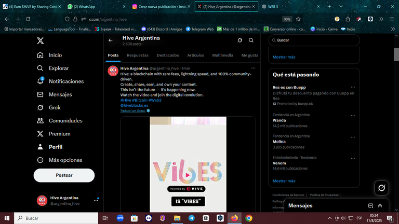Click the x.com address bar
The height and width of the screenshot is (224, 399).
point(183,19)
